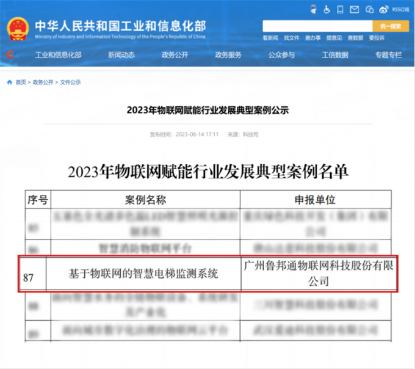Click the RSS订阅 link
This screenshot has width=415, height=369.
click(400, 10)
